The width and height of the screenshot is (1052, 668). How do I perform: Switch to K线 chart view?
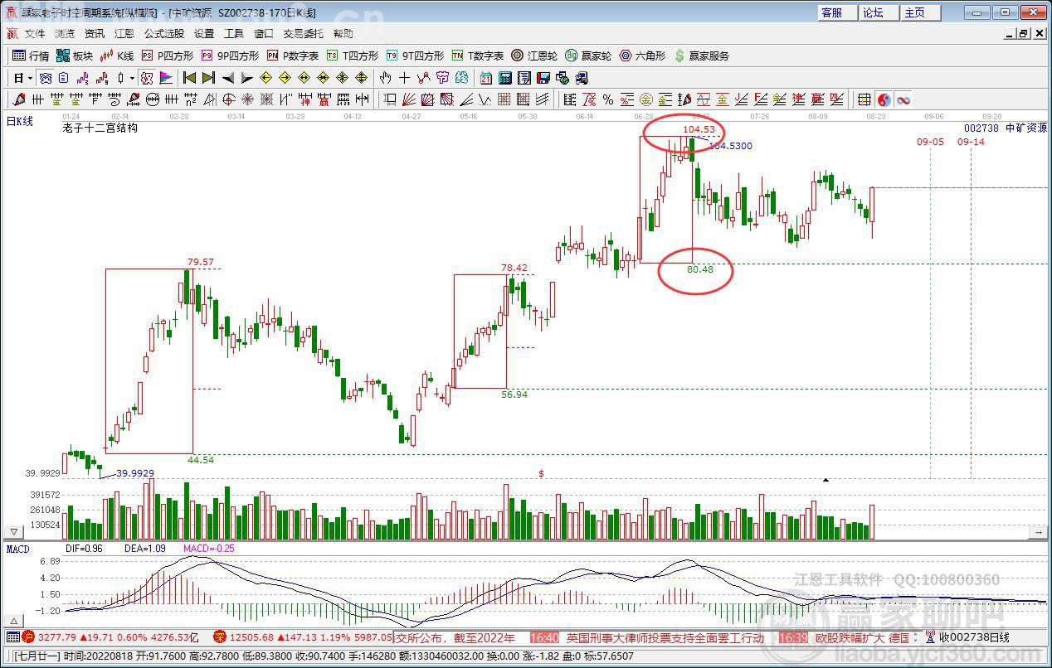coord(117,56)
